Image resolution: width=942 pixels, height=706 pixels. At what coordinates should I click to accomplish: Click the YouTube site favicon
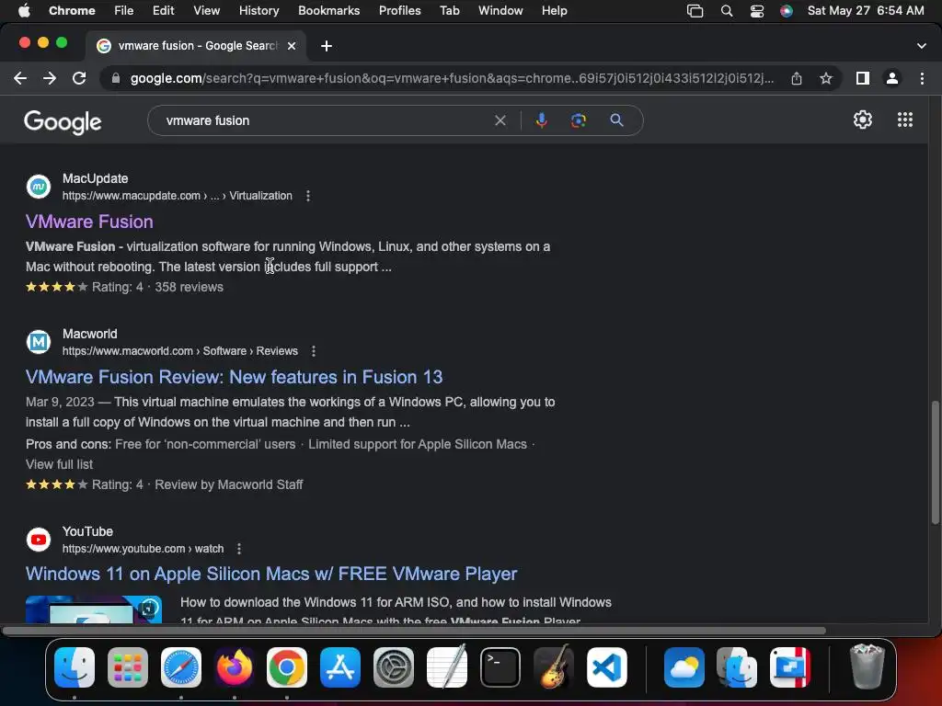tap(39, 540)
